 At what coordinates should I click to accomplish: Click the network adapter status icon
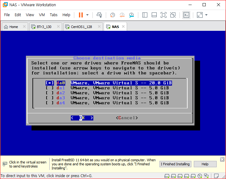coord(206,176)
